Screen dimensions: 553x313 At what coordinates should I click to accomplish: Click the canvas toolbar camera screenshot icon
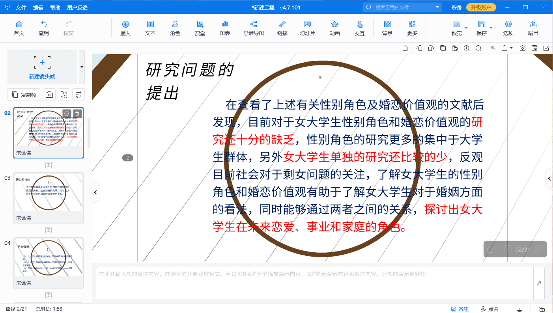(523, 48)
